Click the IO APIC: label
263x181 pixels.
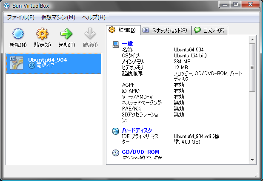[131, 91]
